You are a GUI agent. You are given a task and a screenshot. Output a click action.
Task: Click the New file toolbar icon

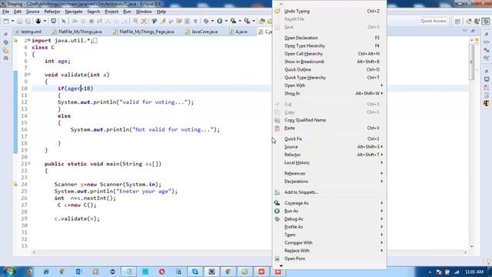6,21
